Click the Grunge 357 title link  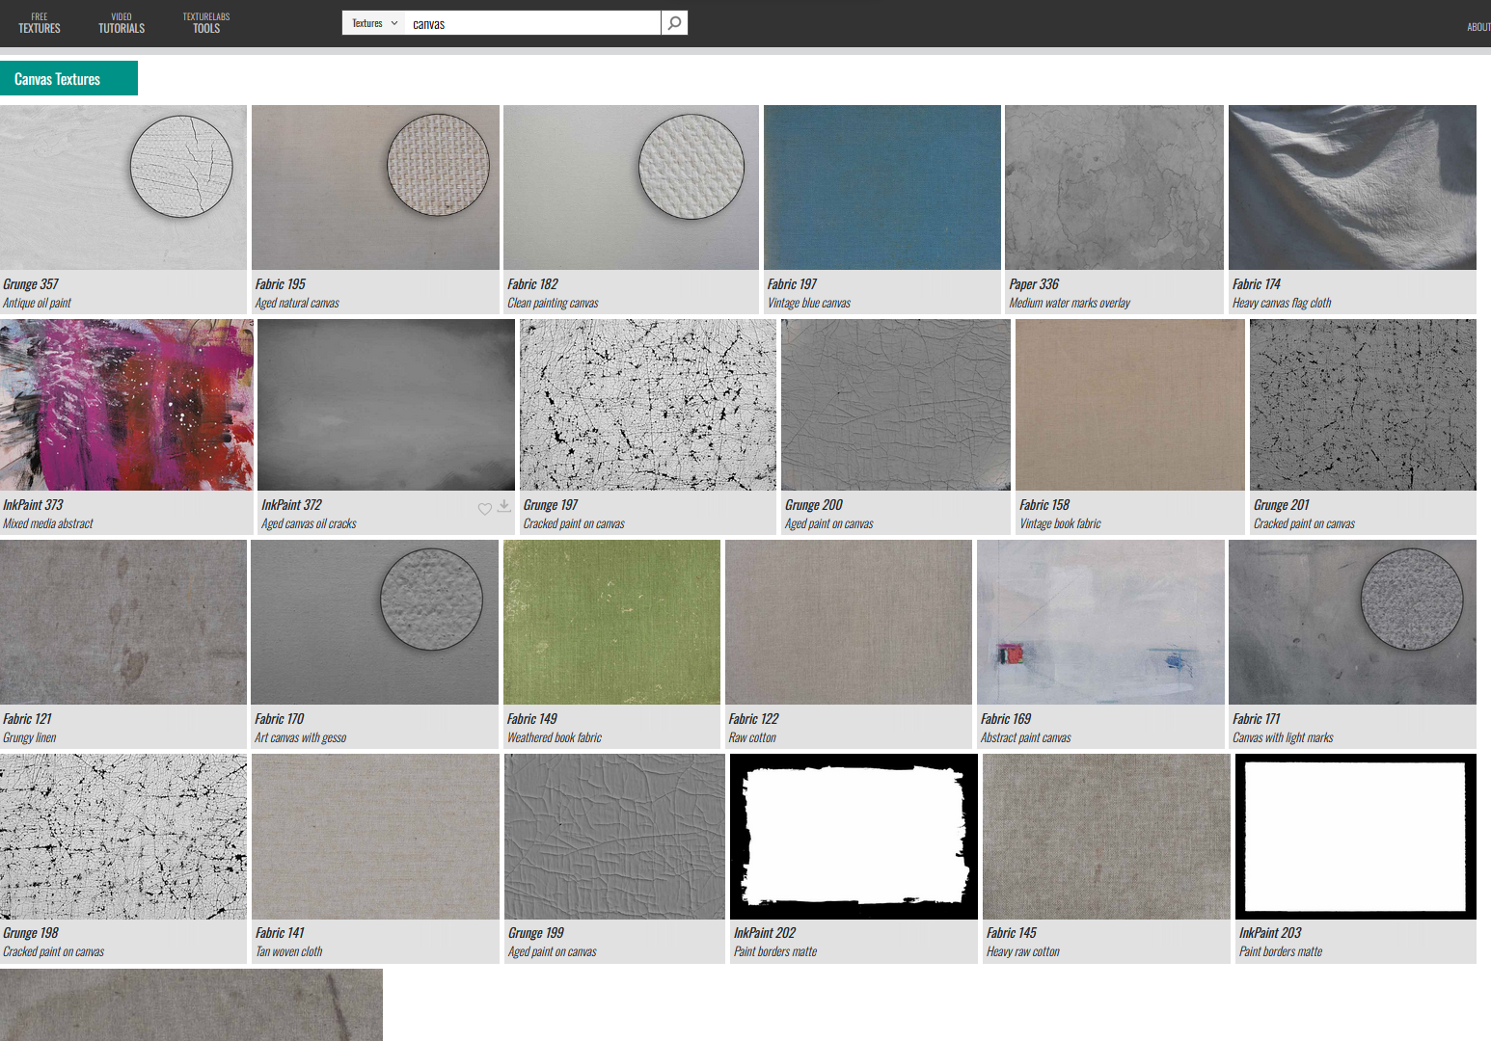pyautogui.click(x=31, y=284)
